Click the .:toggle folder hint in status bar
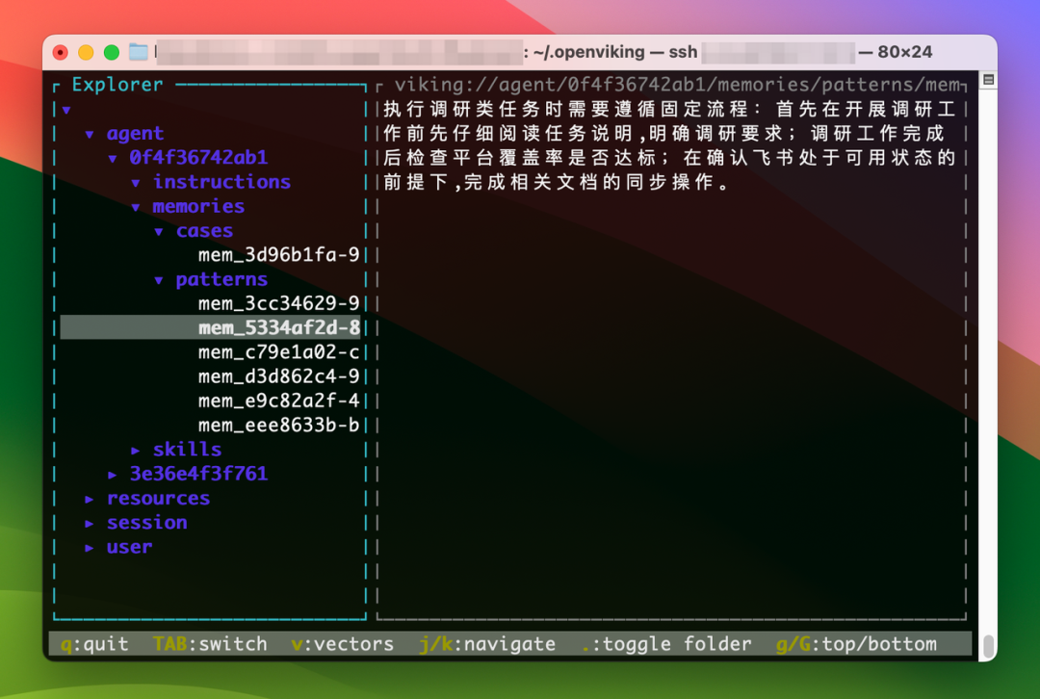1040x699 pixels. click(666, 644)
